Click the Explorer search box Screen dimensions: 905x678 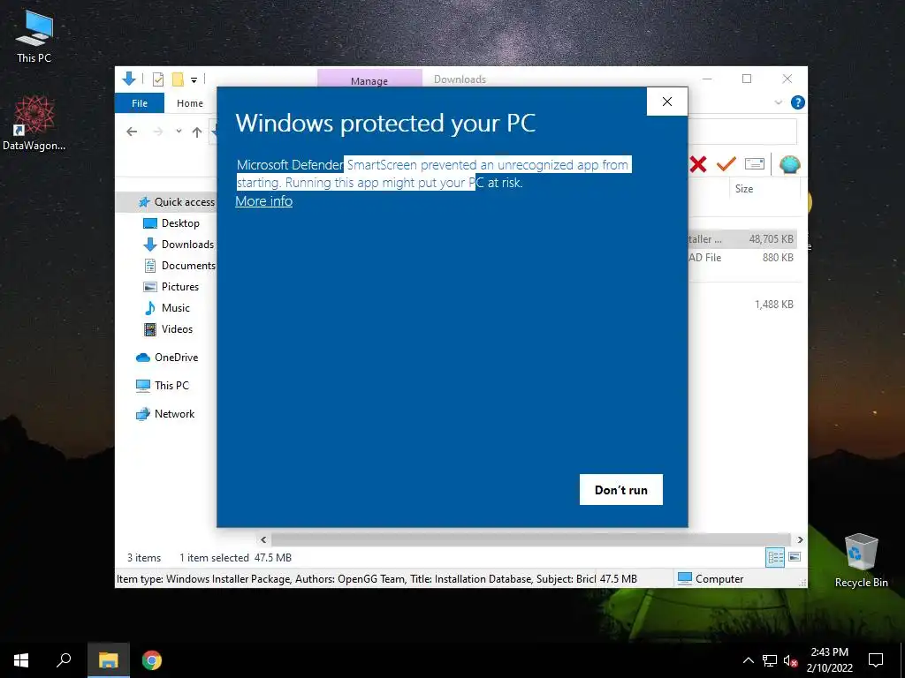741,132
